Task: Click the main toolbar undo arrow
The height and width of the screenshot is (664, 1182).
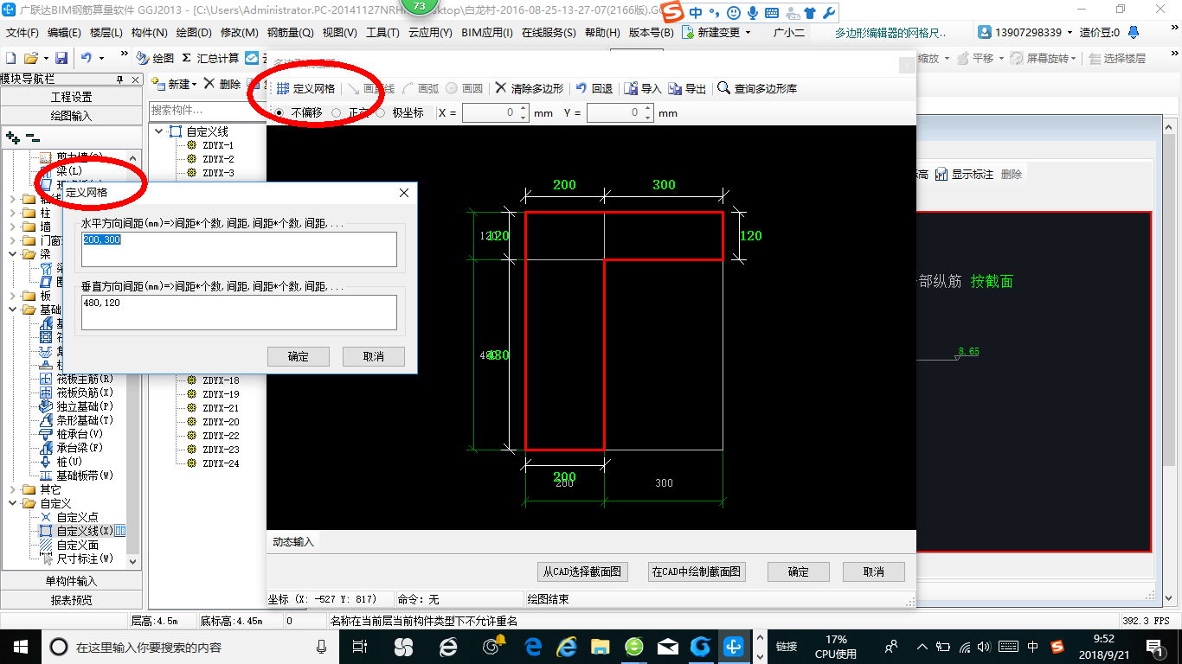Action: click(87, 58)
